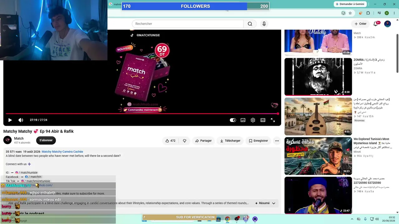This screenshot has height=224, width=399.
Task: Open Chrome media controls
Action: coord(379,13)
